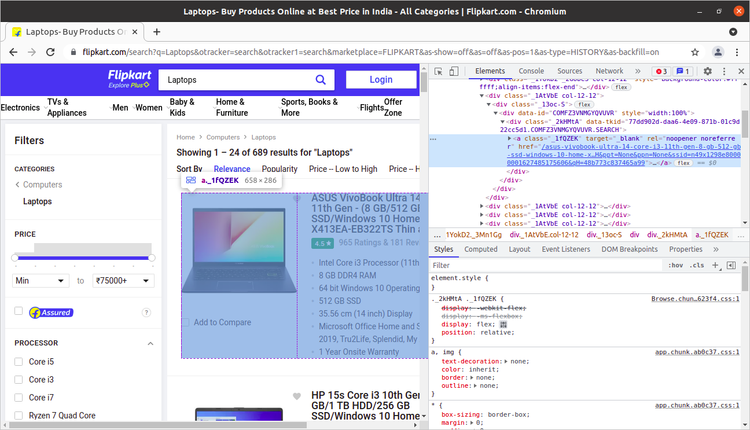The width and height of the screenshot is (750, 430).
Task: Check the Core i5 processor filter
Action: [x=19, y=362]
